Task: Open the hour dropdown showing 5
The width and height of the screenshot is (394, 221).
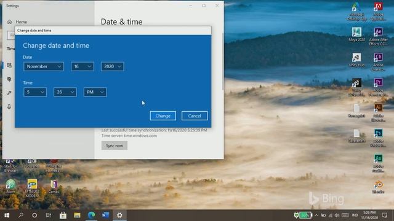Action: [35, 92]
